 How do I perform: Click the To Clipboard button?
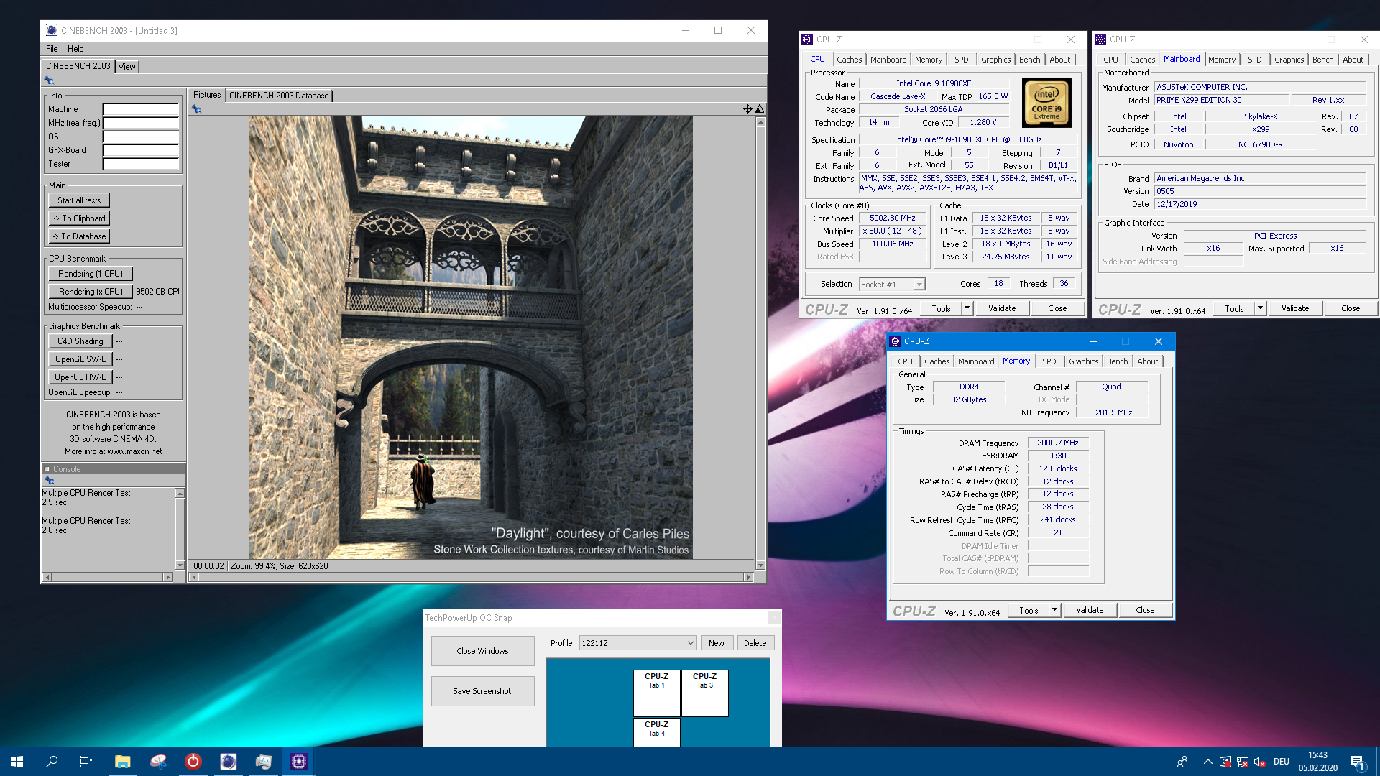pos(79,218)
